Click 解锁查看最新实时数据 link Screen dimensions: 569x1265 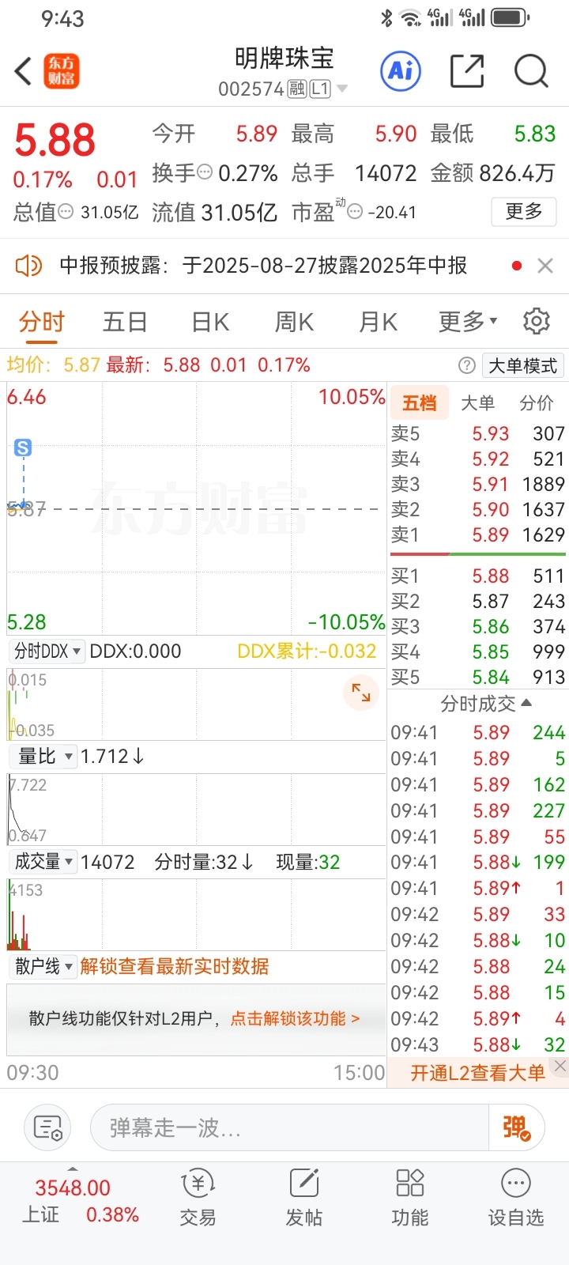175,966
